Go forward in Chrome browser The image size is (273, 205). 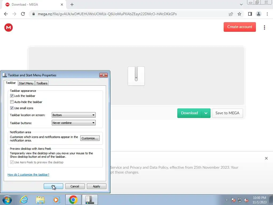pos(14,14)
